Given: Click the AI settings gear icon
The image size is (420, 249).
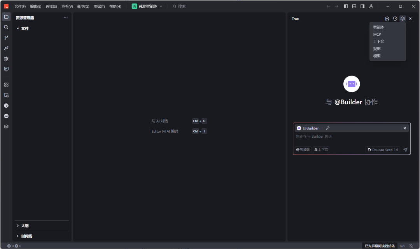Looking at the screenshot, I should pos(402,19).
